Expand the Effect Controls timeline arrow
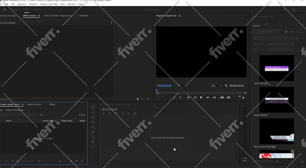The image size is (306, 168). click(112, 22)
